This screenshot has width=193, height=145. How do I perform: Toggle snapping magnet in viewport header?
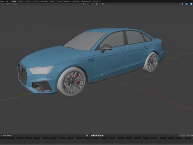click(x=96, y=4)
